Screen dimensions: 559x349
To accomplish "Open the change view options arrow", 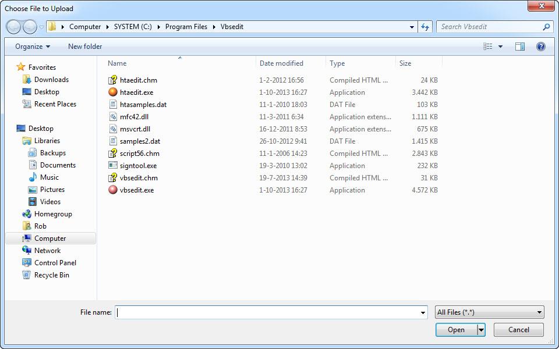I will point(500,47).
